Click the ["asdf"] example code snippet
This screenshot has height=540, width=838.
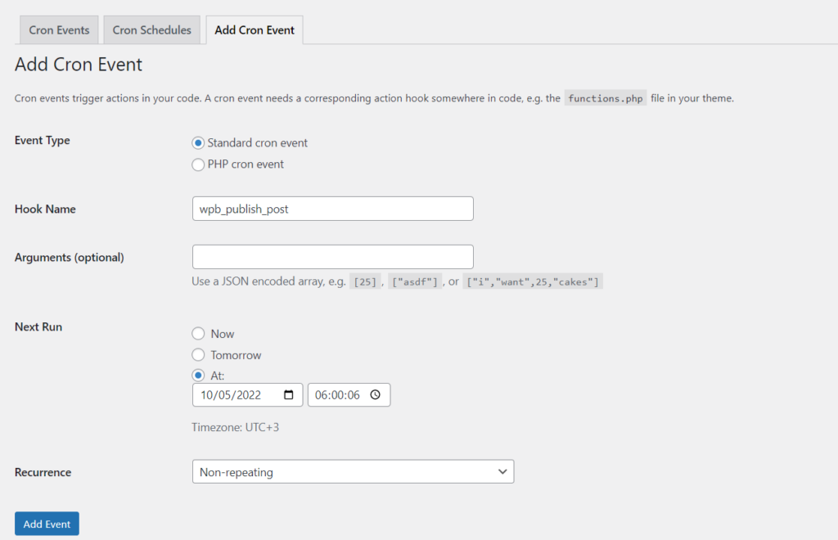pos(415,281)
